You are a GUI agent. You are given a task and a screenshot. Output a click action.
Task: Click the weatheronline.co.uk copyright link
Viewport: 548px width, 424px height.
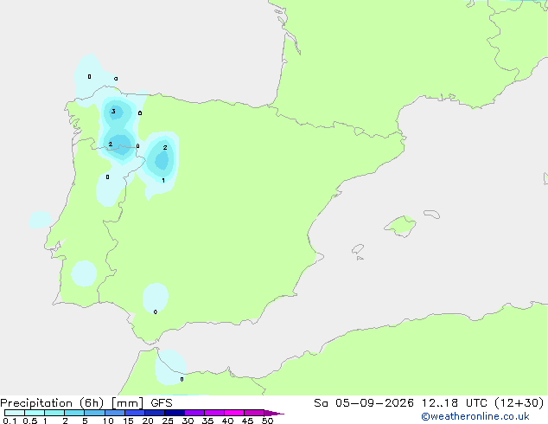(x=475, y=416)
